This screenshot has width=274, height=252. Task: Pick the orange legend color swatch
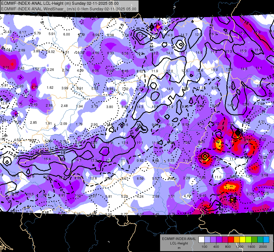236,240
